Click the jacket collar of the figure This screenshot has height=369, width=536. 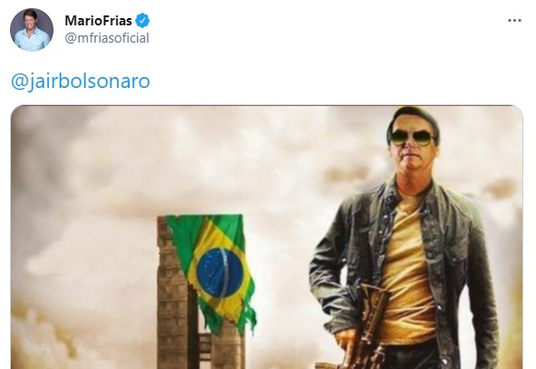[x=390, y=195]
